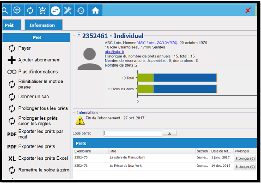Image resolution: width=261 pixels, height=183 pixels.
Task: Open the add-to-cart toolbar icon
Action: pyautogui.click(x=42, y=10)
